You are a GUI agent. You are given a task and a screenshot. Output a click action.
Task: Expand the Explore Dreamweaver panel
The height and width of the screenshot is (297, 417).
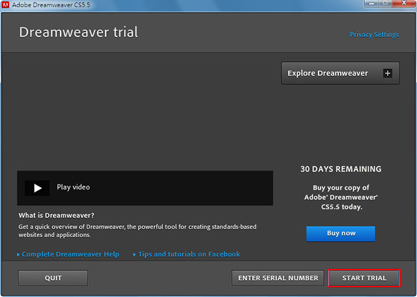pos(340,73)
